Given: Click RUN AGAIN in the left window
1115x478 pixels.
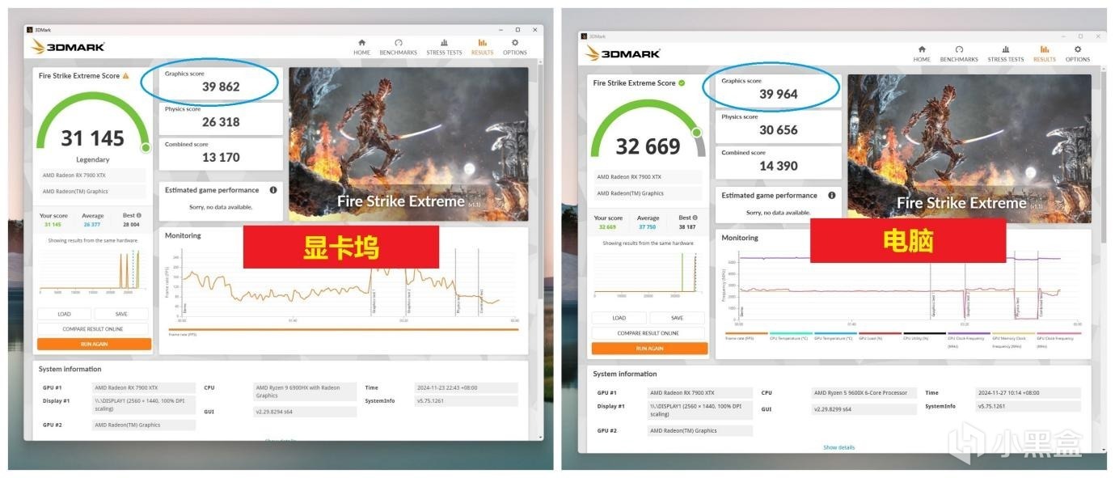Looking at the screenshot, I should pyautogui.click(x=94, y=344).
